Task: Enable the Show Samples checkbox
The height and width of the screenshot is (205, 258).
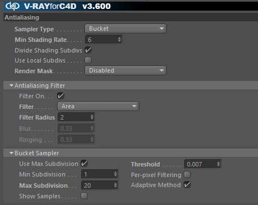Action: 84,196
